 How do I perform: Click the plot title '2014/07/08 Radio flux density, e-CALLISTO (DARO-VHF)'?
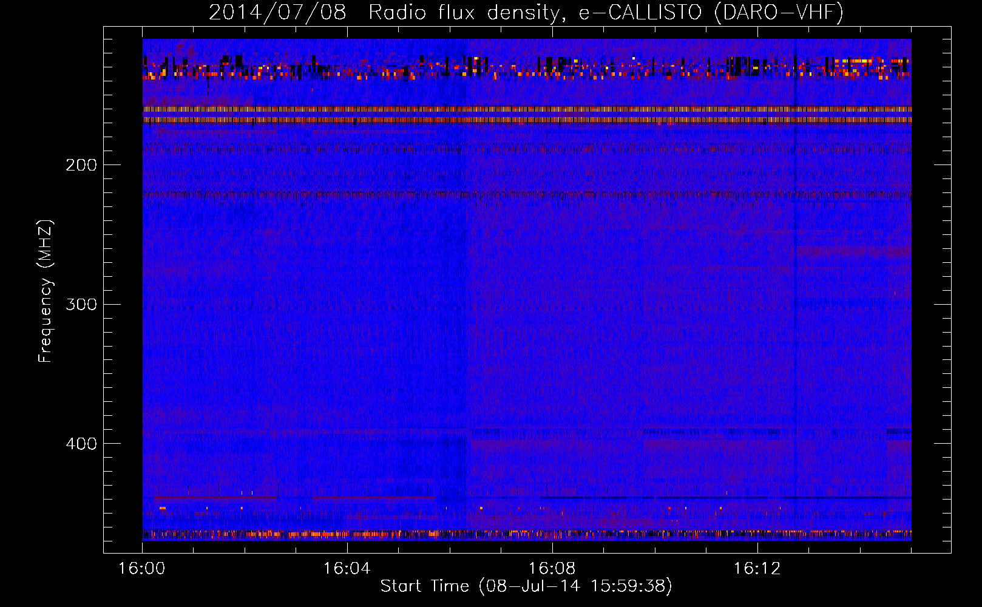pyautogui.click(x=526, y=12)
